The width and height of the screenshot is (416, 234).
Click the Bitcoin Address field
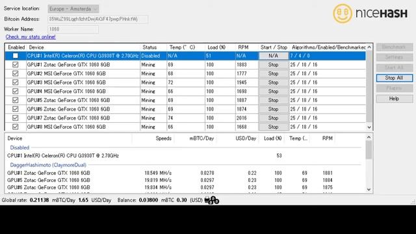click(x=97, y=19)
